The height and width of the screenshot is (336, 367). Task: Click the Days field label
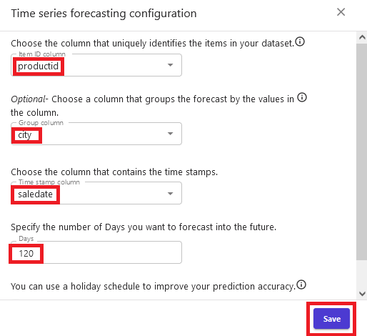coord(26,239)
